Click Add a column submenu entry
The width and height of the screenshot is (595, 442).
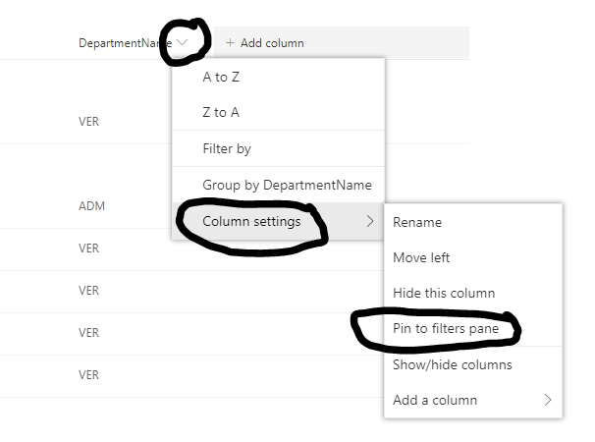(435, 400)
